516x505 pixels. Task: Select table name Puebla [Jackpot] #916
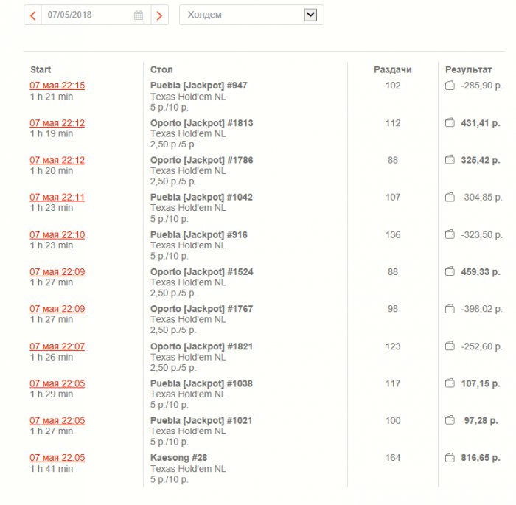pos(199,234)
